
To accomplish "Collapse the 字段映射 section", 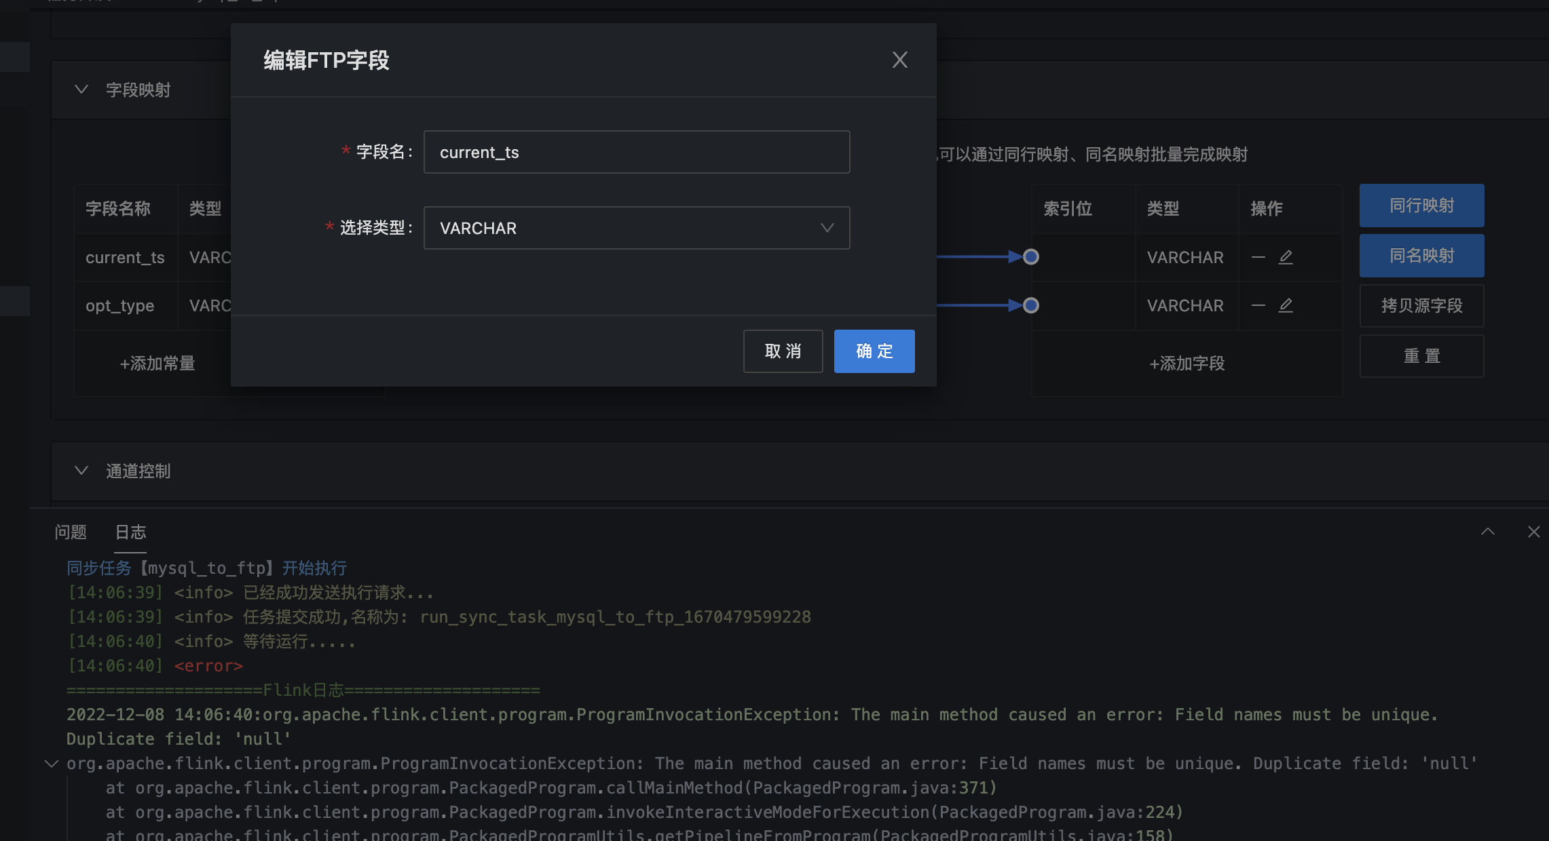I will tap(81, 90).
